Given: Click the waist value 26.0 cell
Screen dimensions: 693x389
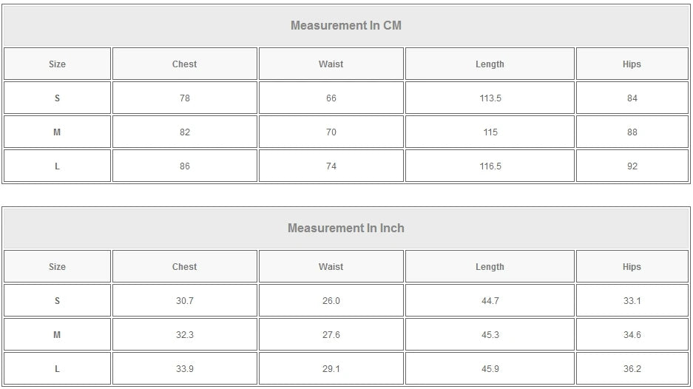Looking at the screenshot, I should tap(331, 301).
